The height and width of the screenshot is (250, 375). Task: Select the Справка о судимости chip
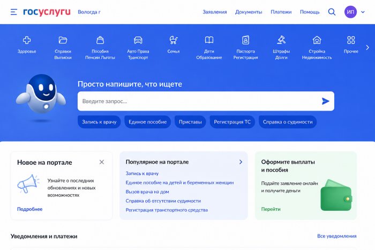click(288, 122)
